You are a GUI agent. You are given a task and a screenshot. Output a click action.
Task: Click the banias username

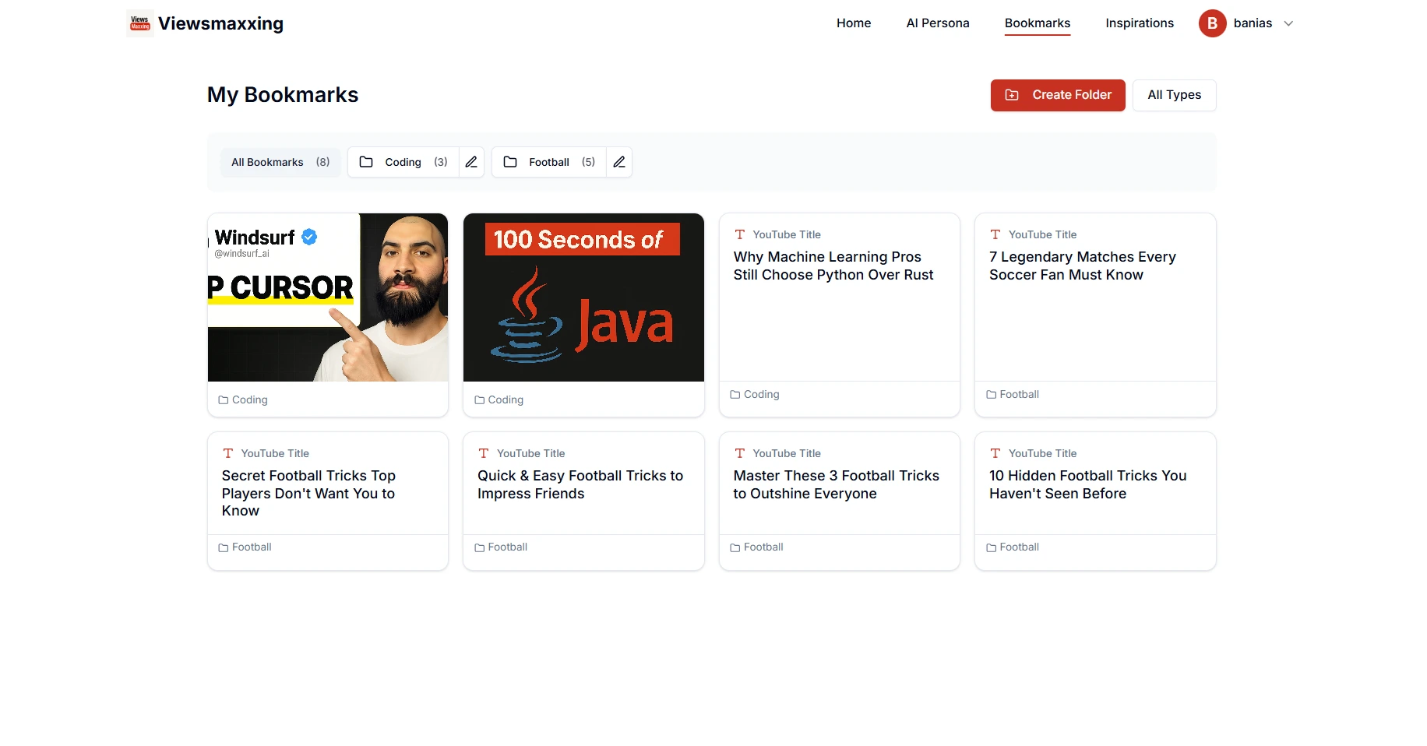point(1253,23)
